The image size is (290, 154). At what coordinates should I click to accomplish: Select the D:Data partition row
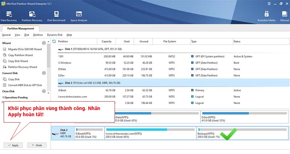coord(173,69)
